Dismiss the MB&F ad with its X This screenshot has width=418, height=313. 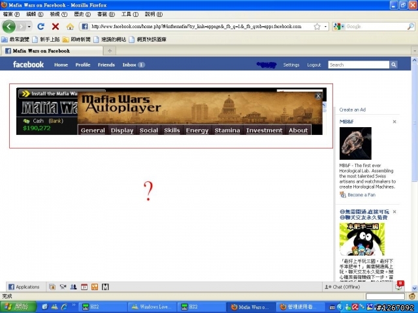(394, 122)
